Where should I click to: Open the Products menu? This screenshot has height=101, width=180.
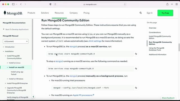pos(31,13)
